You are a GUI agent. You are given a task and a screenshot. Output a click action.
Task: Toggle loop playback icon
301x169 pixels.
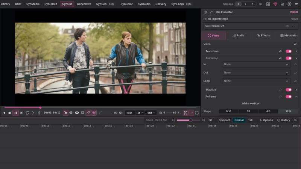[27, 113]
